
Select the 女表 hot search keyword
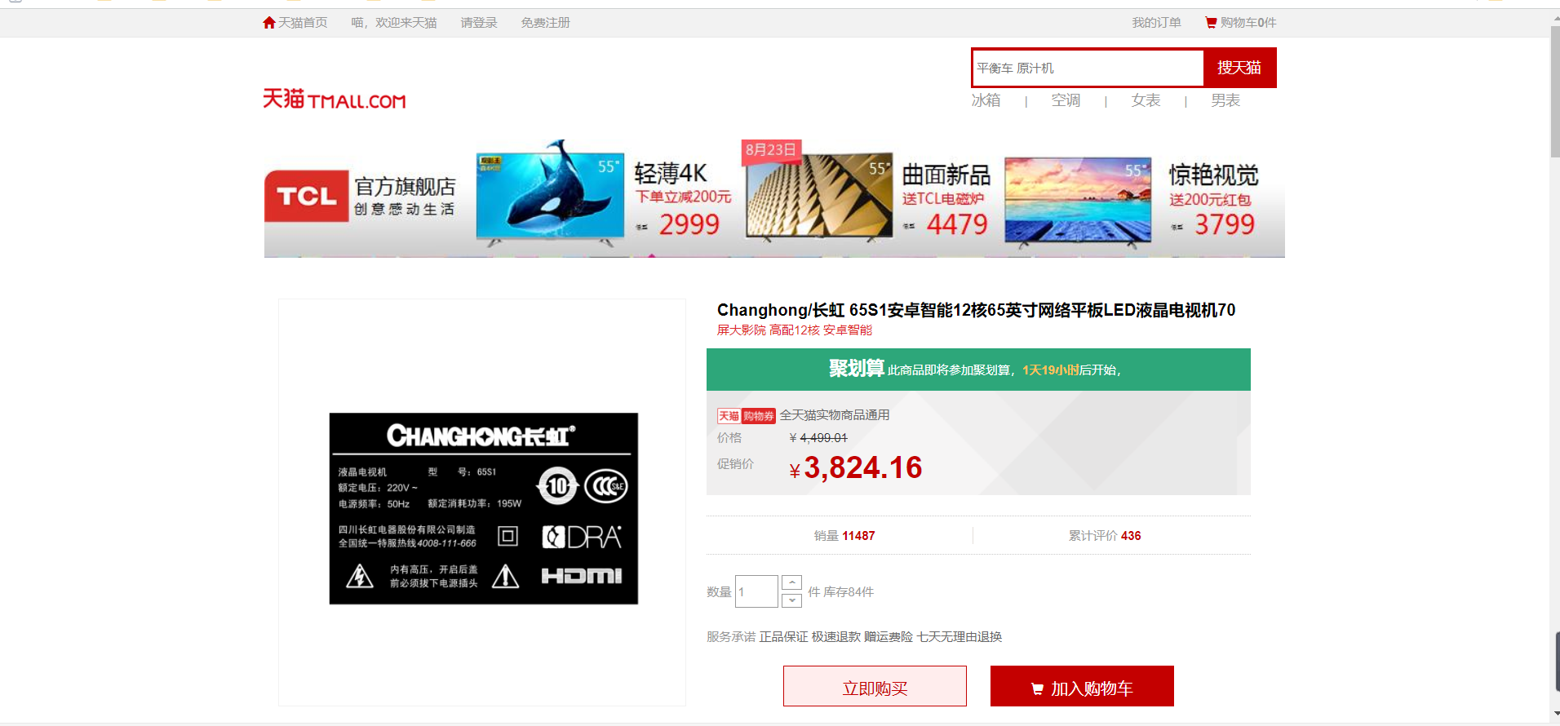(1146, 100)
